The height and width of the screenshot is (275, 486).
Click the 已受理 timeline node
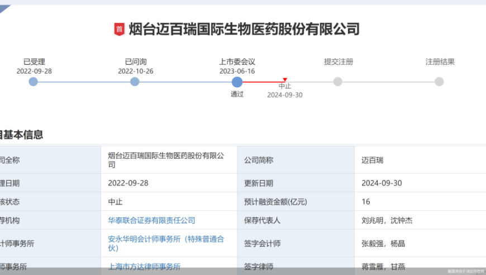pos(33,82)
